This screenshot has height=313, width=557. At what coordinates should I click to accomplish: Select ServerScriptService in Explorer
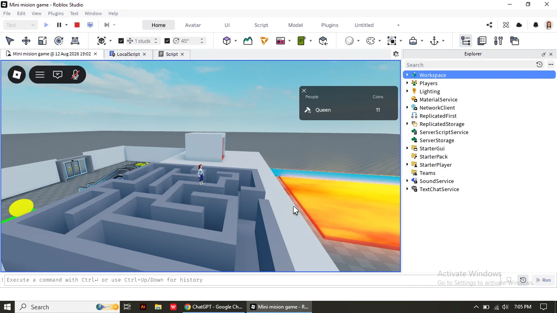(444, 132)
